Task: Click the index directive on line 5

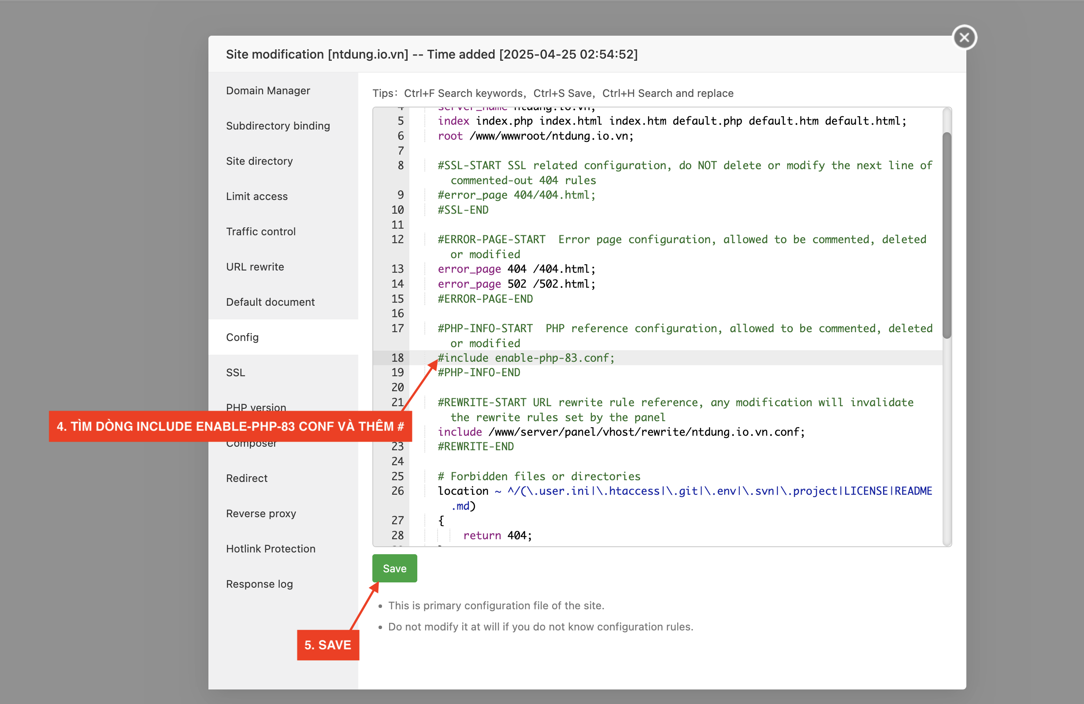Action: point(672,121)
